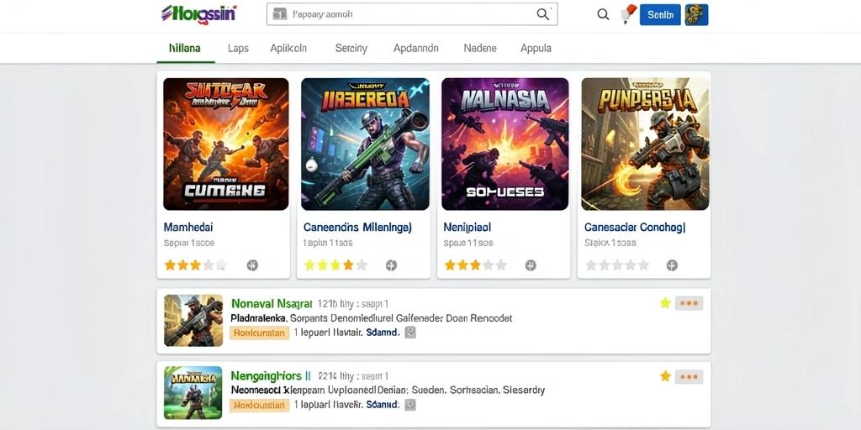Viewport: 861px width, 430px height.
Task: Click the Neonnesoti description line
Action: point(388,391)
